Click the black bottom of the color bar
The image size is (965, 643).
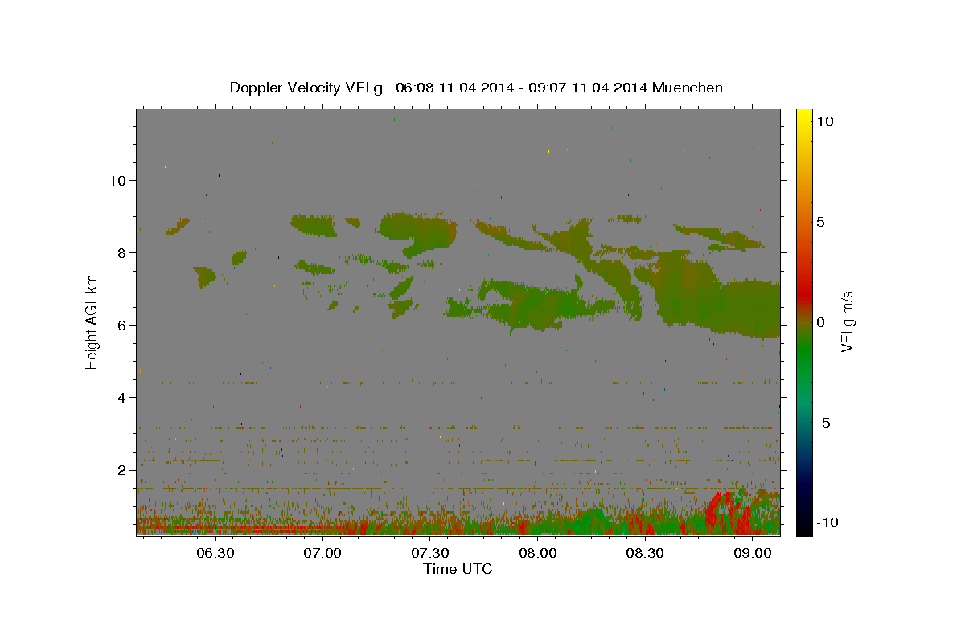803,528
